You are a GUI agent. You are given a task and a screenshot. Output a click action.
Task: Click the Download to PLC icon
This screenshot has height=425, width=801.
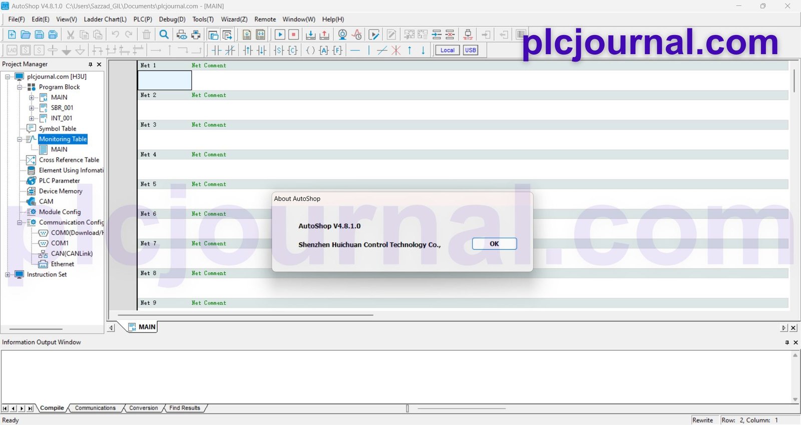[x=310, y=34]
